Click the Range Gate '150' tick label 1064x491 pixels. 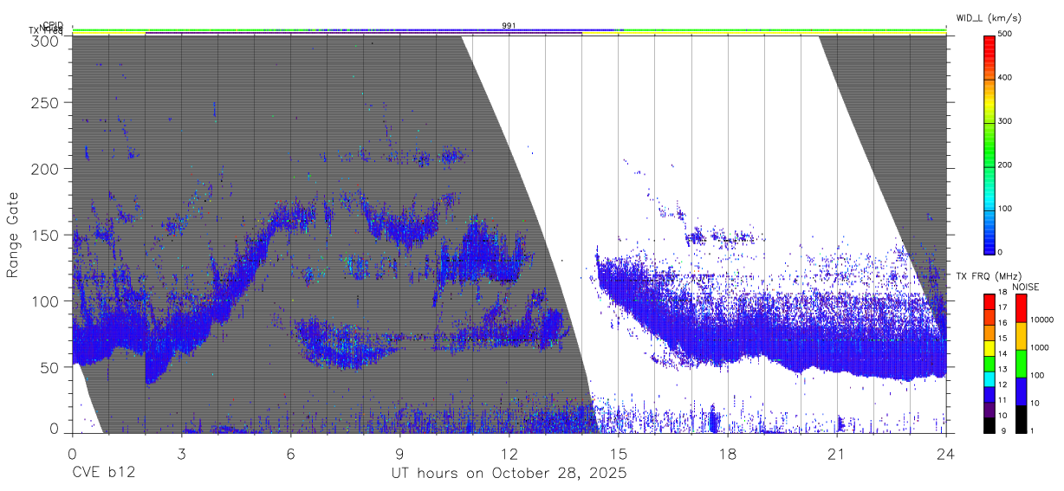[x=45, y=235]
